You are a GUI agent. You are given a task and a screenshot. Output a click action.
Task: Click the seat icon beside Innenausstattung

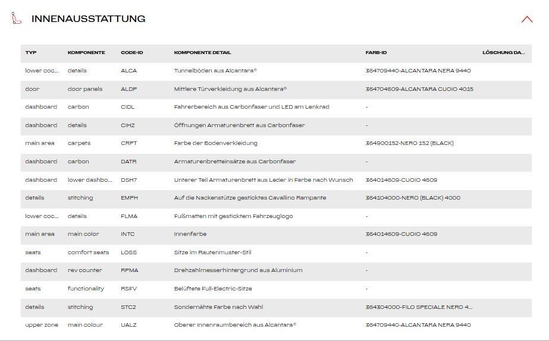(x=16, y=18)
